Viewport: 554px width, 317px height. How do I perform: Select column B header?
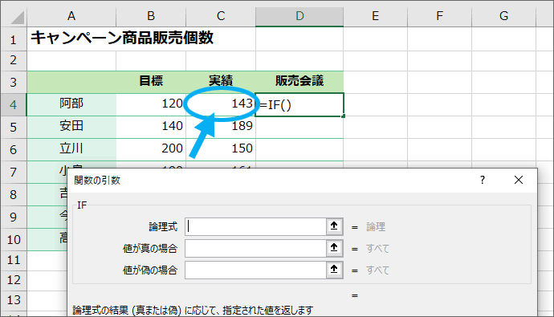point(151,16)
